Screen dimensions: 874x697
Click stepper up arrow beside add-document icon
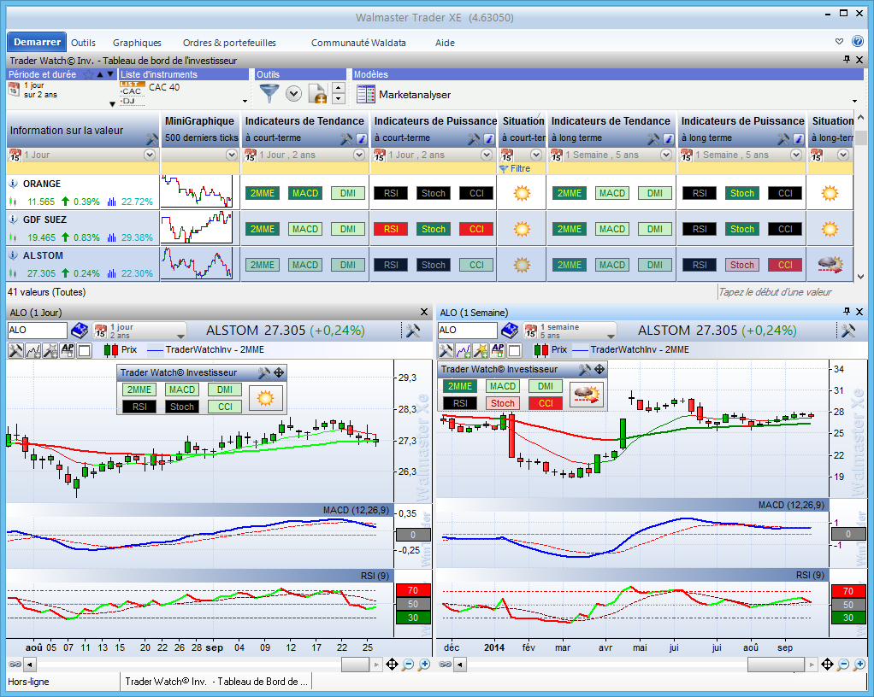click(x=338, y=89)
